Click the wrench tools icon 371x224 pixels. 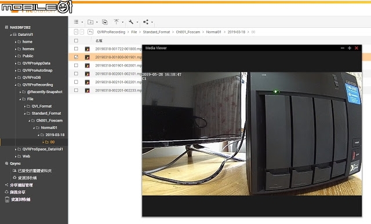pyautogui.click(x=131, y=22)
